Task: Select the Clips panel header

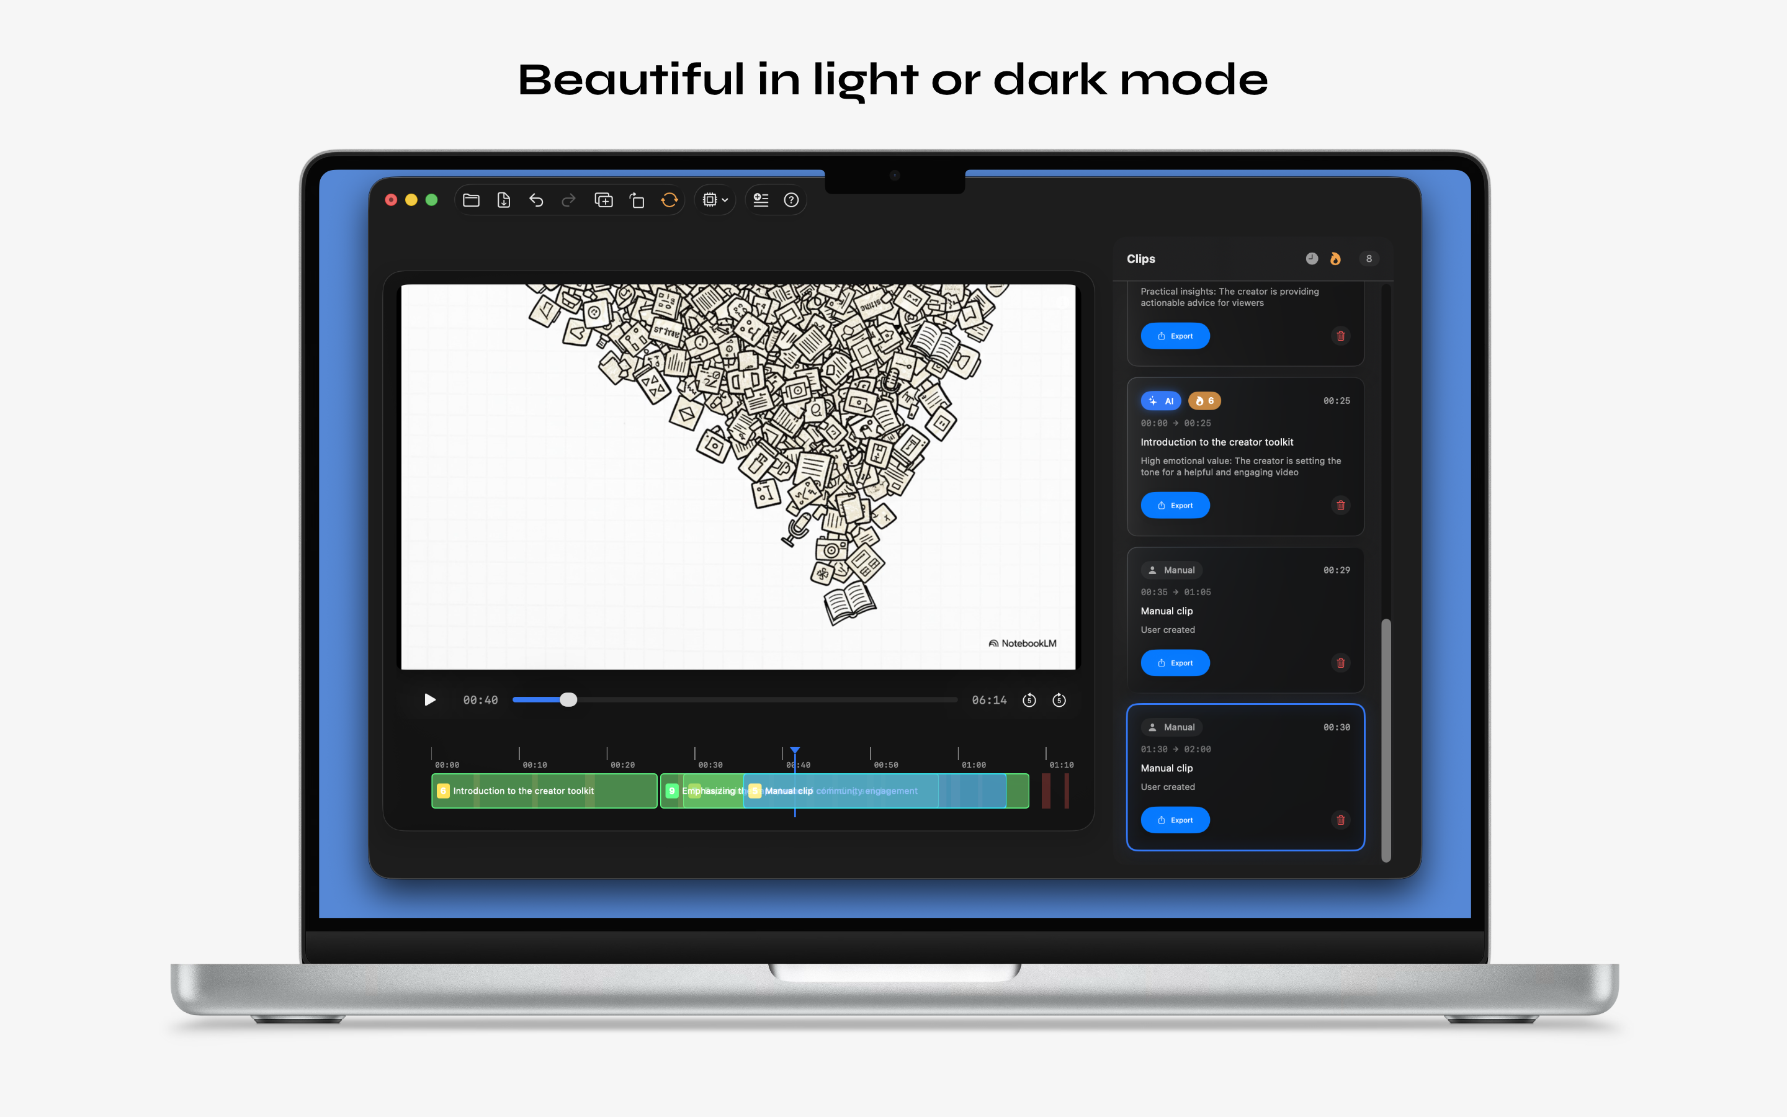Action: [x=1141, y=259]
